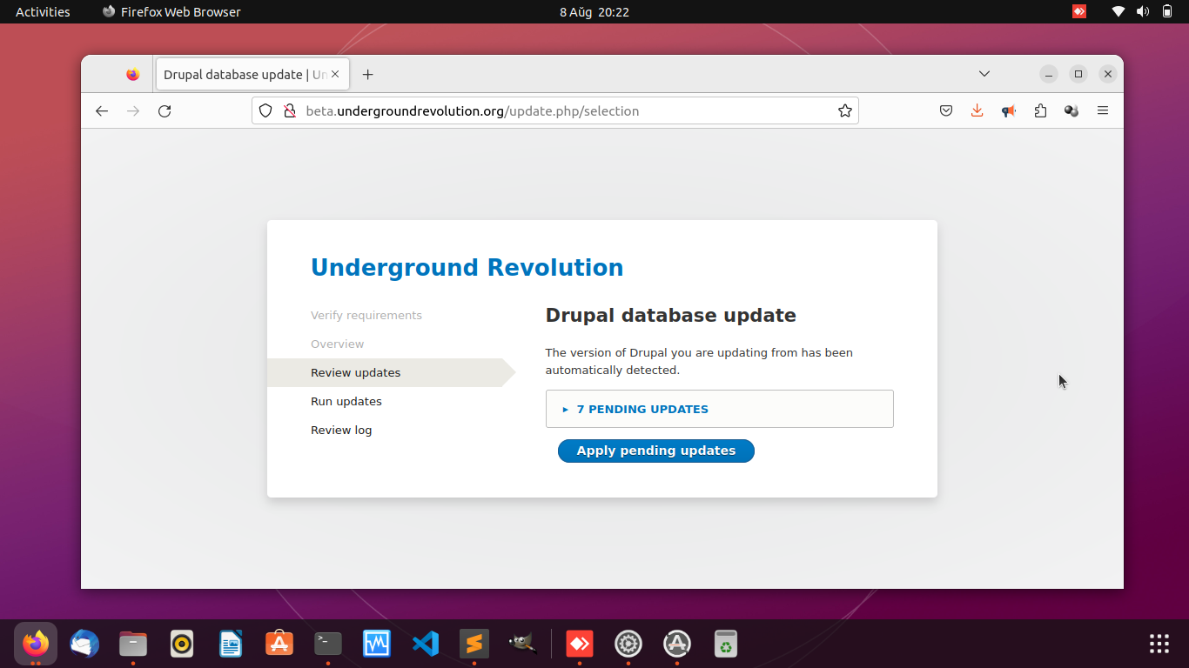
Task: Open the Pocket save icon
Action: (x=946, y=110)
